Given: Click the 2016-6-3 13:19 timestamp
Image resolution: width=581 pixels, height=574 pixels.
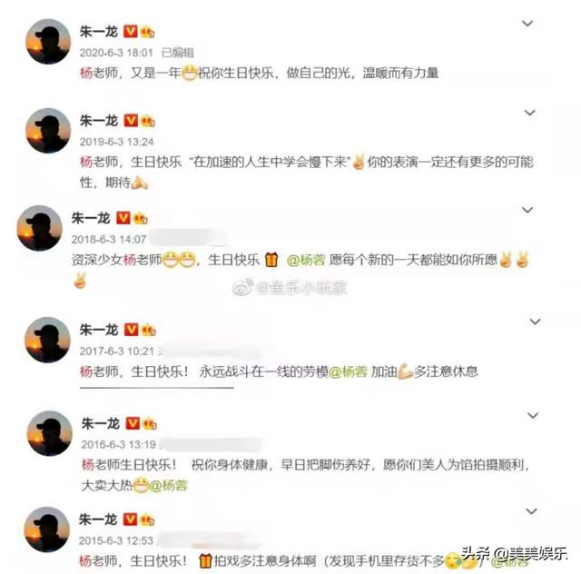Looking at the screenshot, I should [118, 444].
